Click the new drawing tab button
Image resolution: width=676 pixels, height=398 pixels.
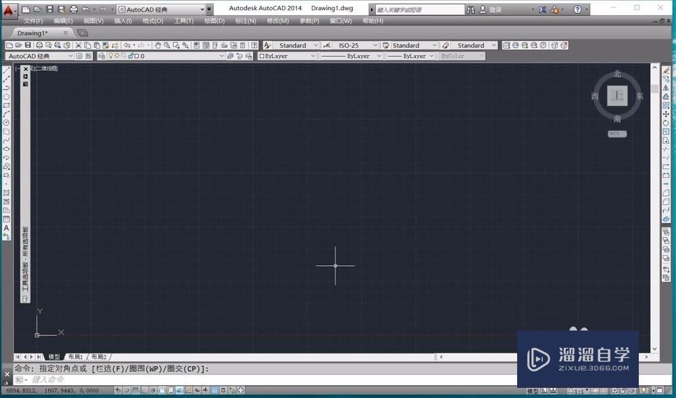point(82,32)
